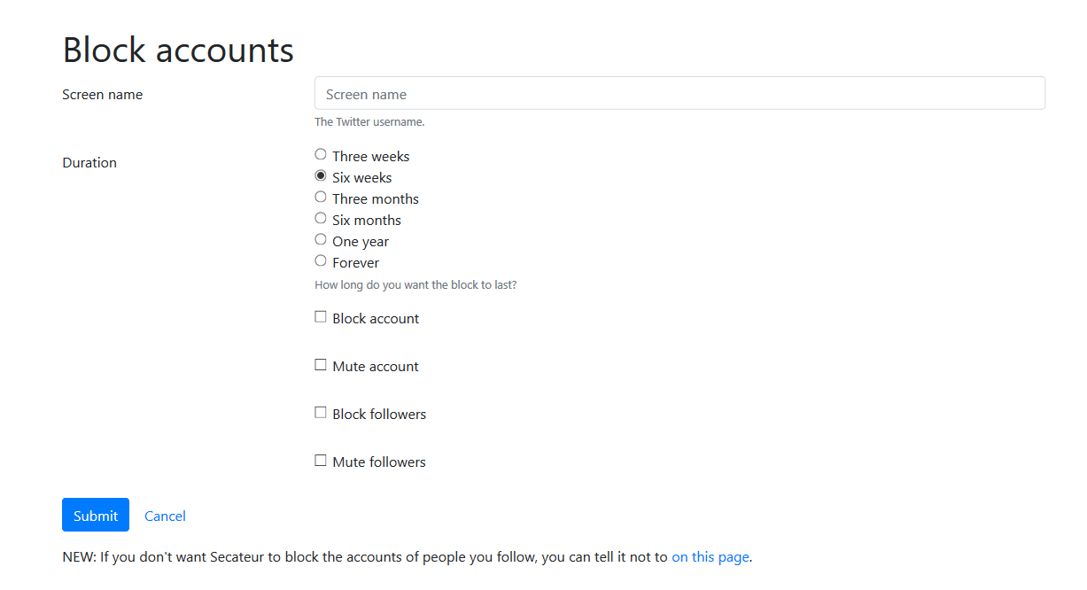The image size is (1087, 590).
Task: Click the Block accounts page heading
Action: pyautogui.click(x=178, y=50)
